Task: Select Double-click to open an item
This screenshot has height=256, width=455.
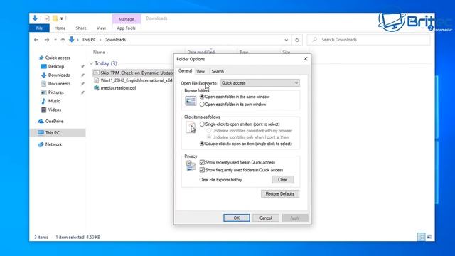Action: 202,144
